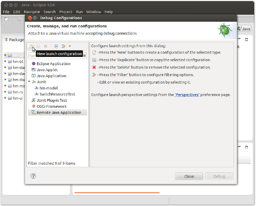Click the Duplicate configuration toolbar icon

click(38, 46)
